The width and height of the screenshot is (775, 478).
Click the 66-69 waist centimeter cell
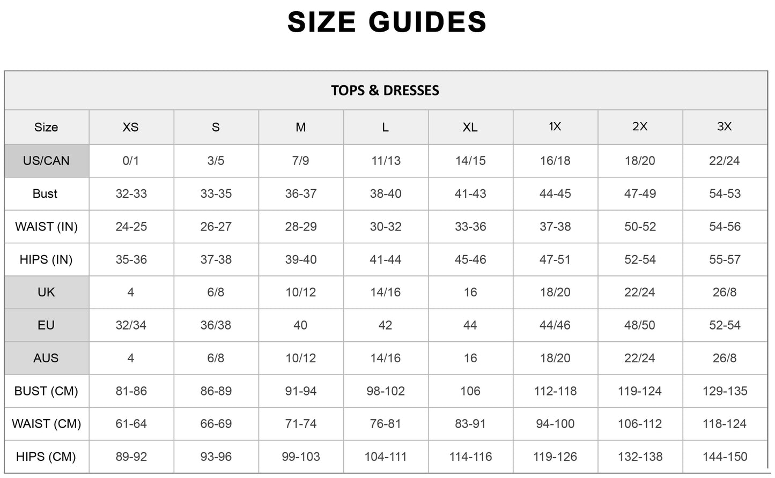pyautogui.click(x=216, y=424)
